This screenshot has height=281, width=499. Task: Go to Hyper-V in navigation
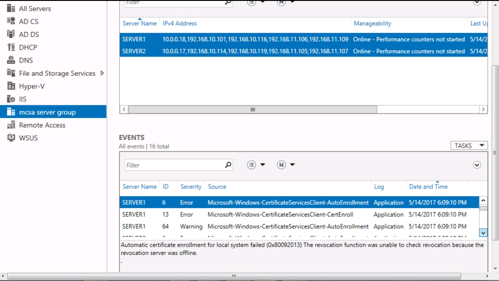click(32, 86)
